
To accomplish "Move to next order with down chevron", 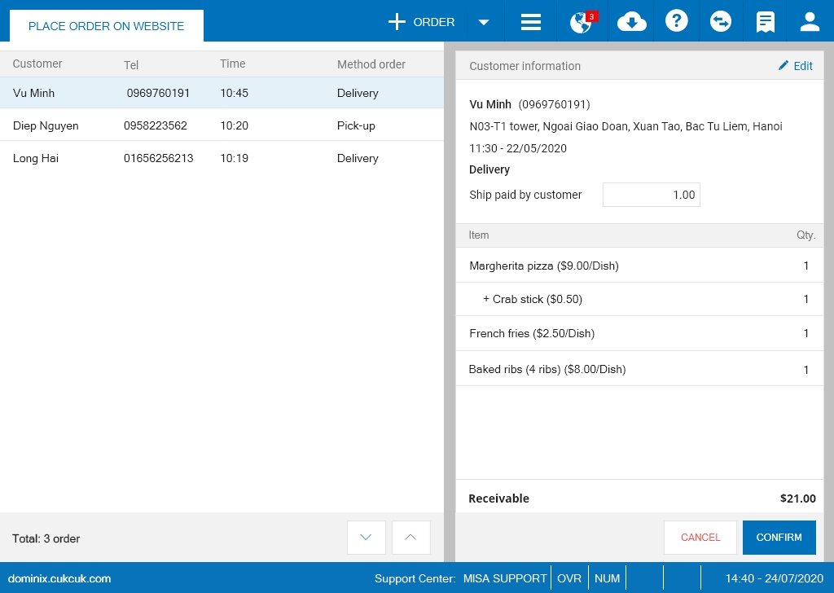I will 367,538.
